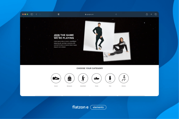Open the privacy shield report icon
179x119 pixels.
pos(59,14)
